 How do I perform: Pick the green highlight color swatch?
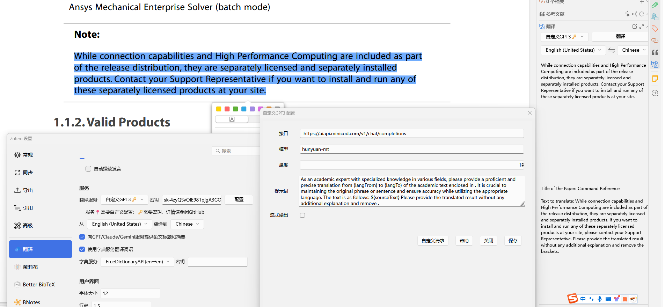point(235,109)
